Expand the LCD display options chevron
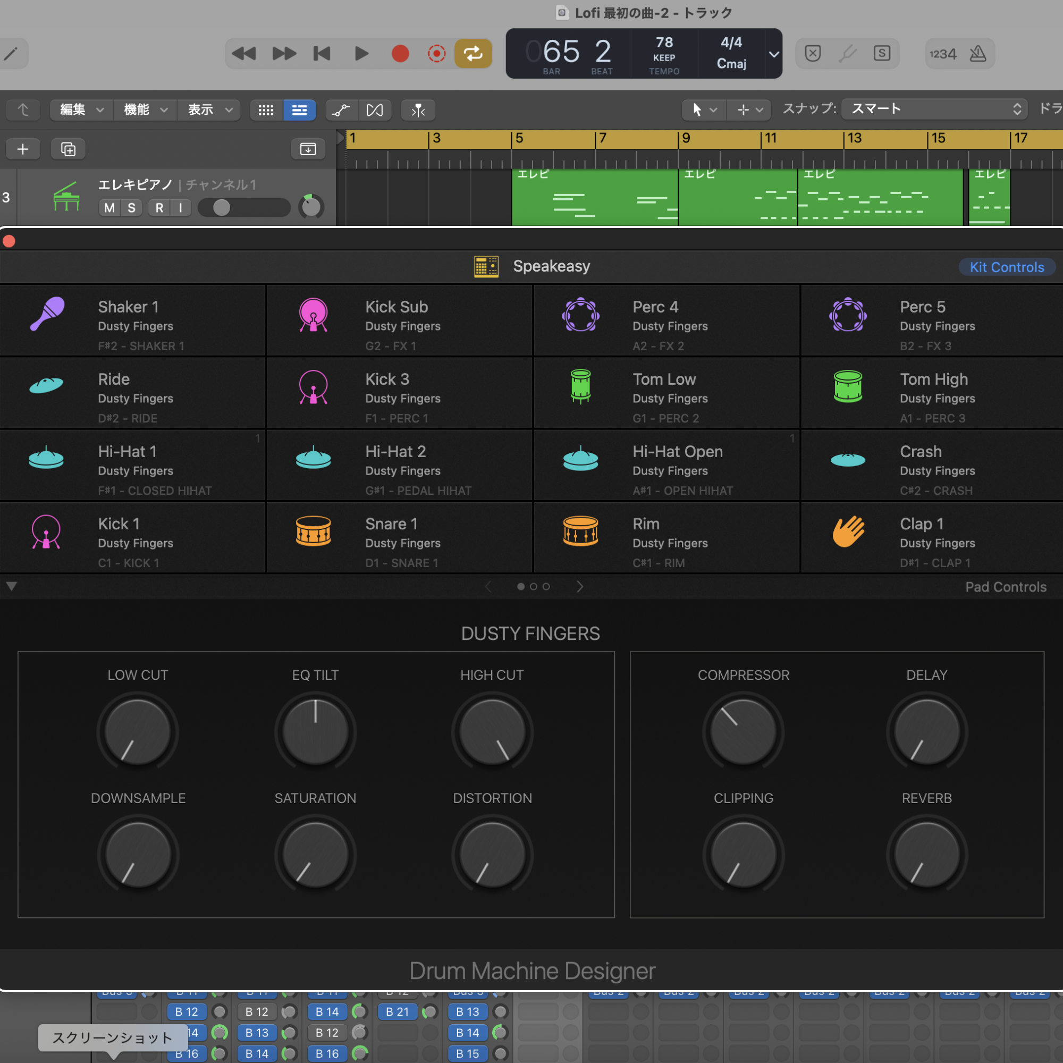 pos(773,54)
